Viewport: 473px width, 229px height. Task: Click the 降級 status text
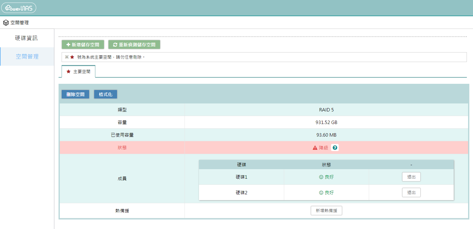tap(324, 148)
